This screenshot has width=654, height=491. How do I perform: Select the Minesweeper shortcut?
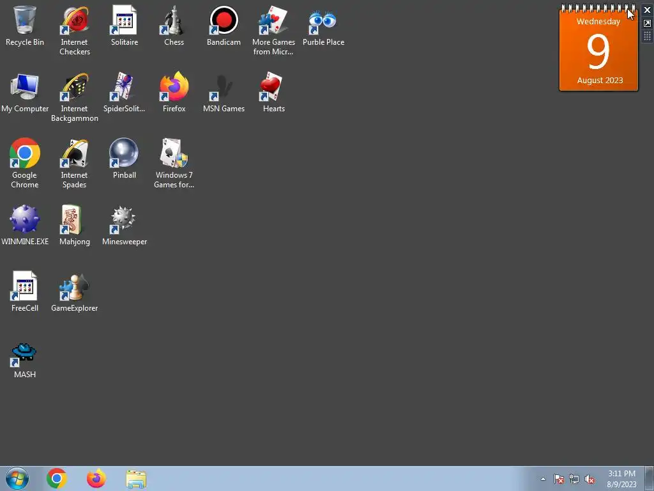125,226
